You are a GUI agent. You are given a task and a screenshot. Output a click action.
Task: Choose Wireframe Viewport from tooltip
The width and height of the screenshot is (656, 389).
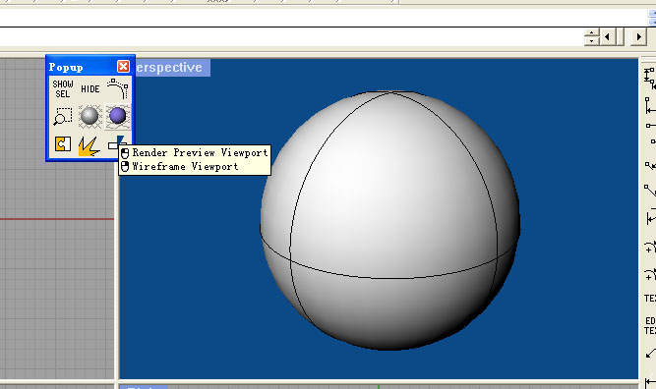[185, 167]
